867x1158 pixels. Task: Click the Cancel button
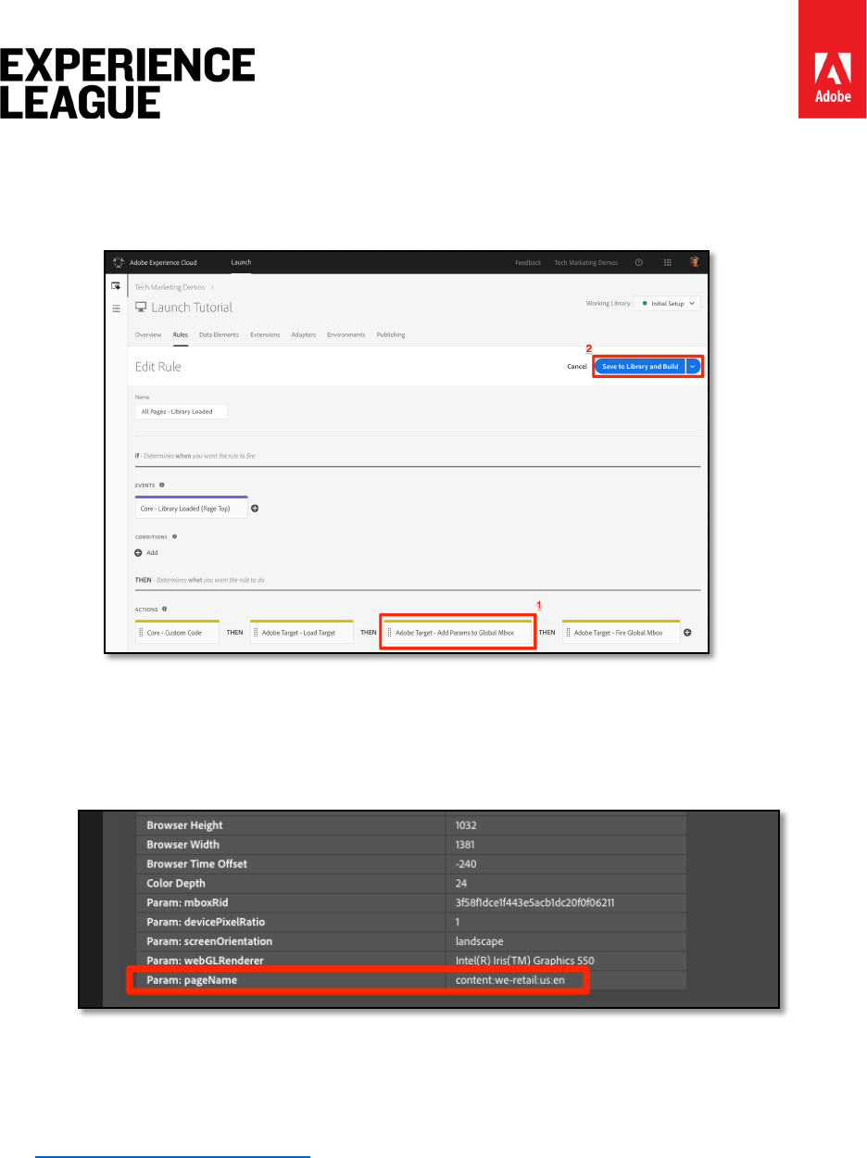coord(577,367)
